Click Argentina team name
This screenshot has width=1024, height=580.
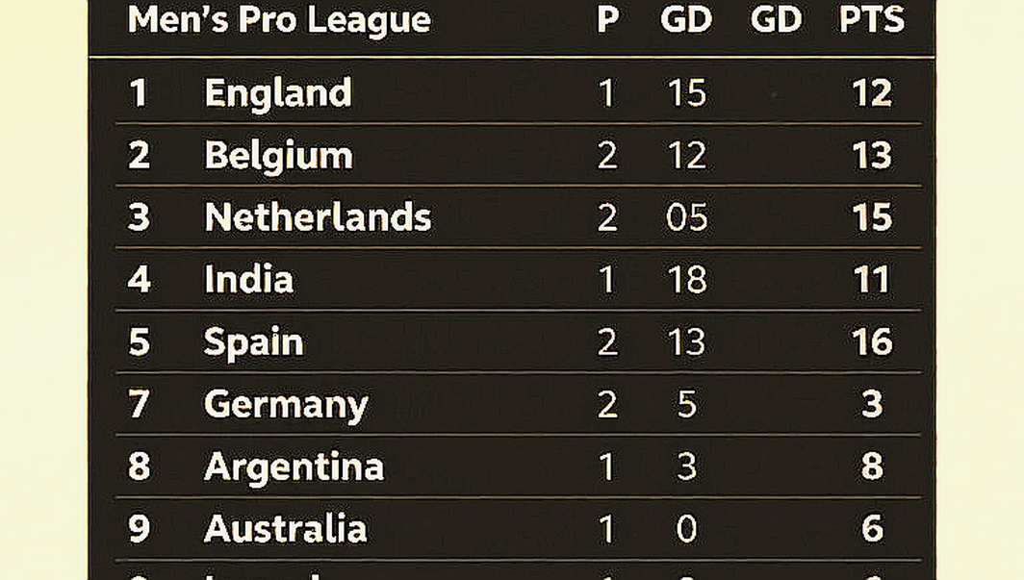point(294,467)
